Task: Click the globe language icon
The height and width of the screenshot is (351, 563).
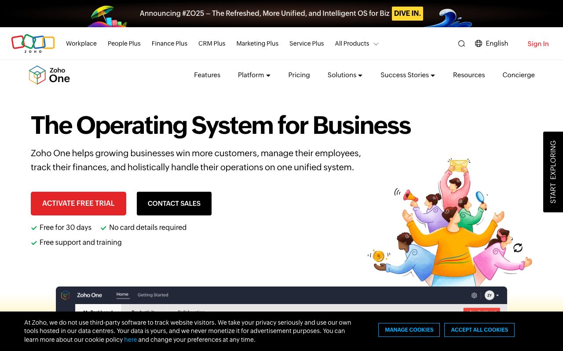Action: (x=479, y=43)
